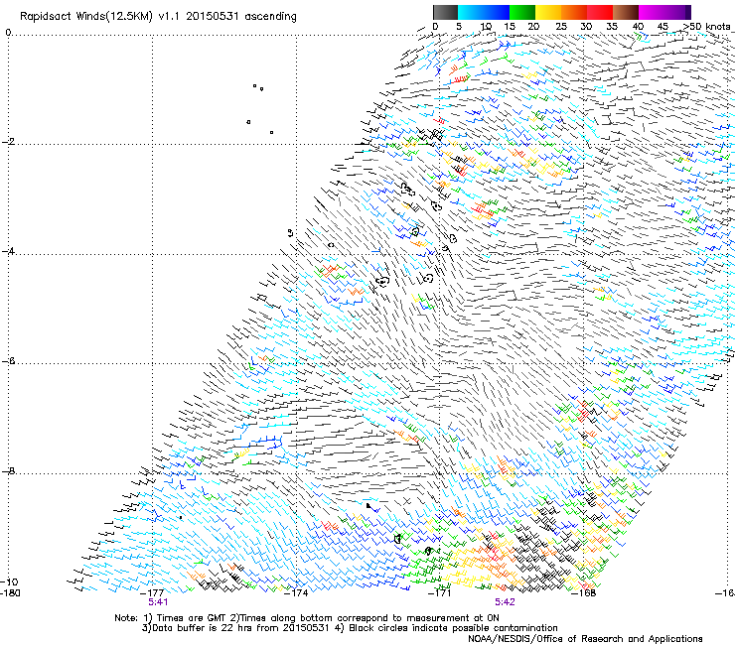Click the 'Times are GMT' note line
The image size is (735, 645).
[307, 618]
